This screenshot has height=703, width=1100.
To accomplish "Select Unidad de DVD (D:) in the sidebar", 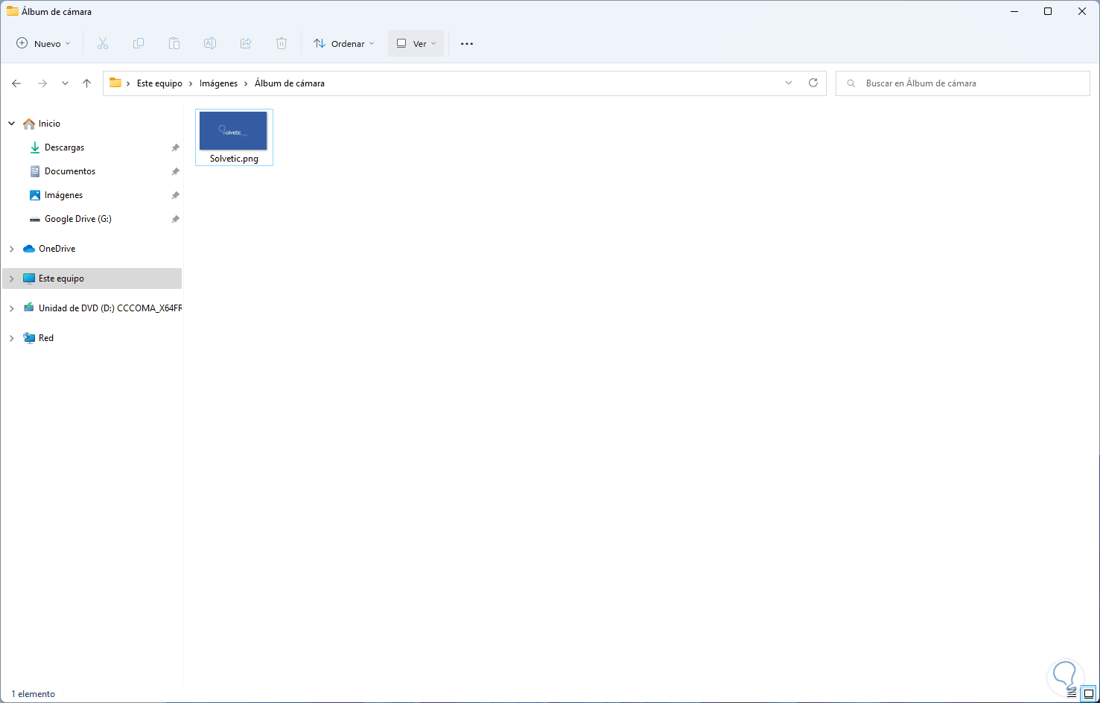I will click(103, 308).
